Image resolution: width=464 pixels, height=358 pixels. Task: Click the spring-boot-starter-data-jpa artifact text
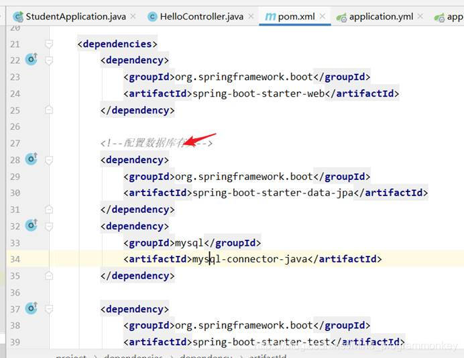click(273, 193)
